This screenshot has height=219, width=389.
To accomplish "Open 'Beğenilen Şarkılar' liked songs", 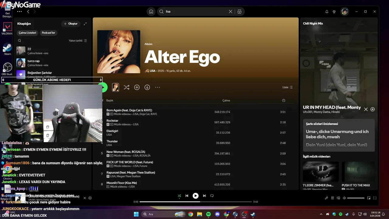I will point(52,74).
